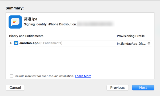Select the JianDao.app row label

29,43
